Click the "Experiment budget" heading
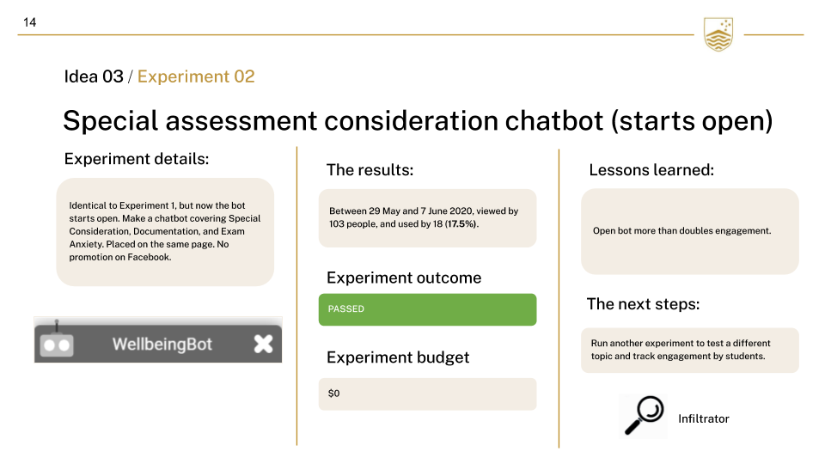 [x=398, y=357]
